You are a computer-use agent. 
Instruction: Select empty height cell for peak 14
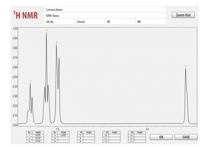pos(140,138)
